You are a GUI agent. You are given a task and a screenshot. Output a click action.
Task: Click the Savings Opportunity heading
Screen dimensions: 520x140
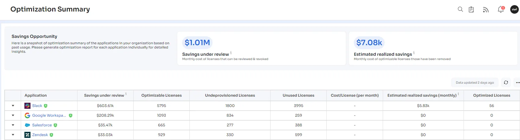pyautogui.click(x=34, y=36)
